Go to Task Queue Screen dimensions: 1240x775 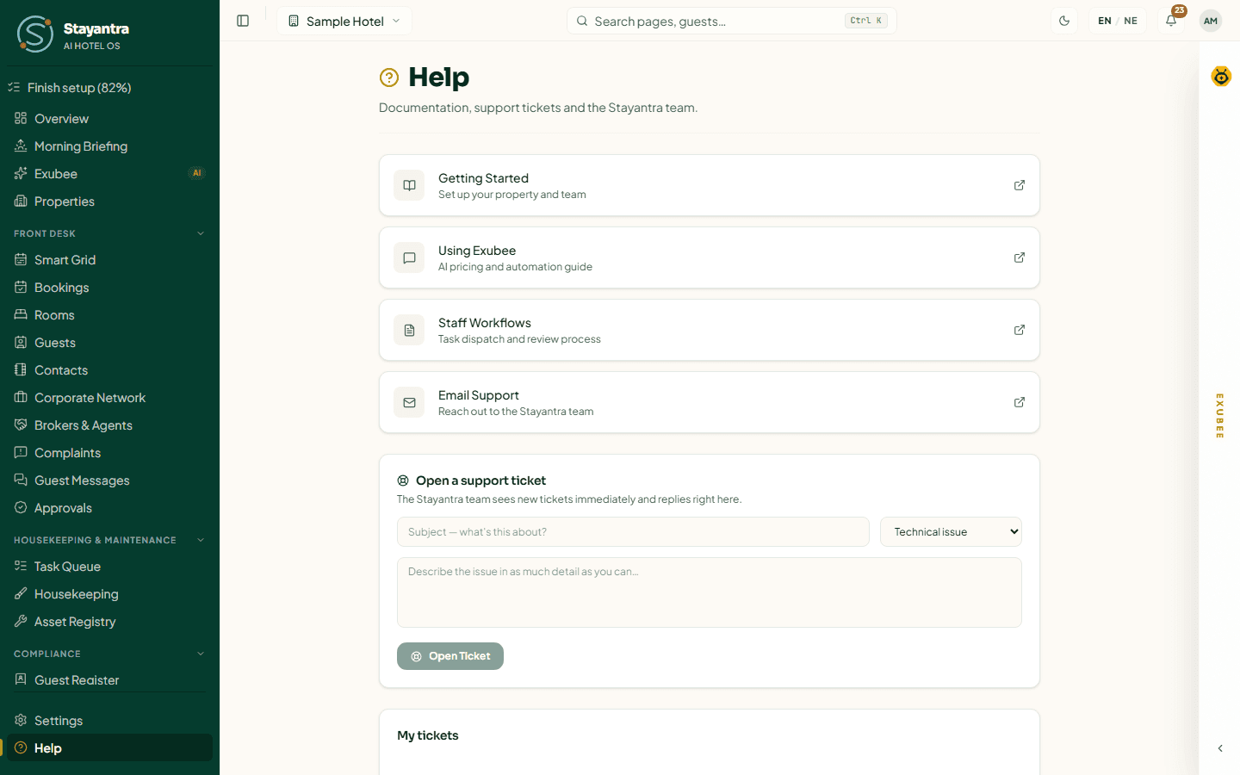point(109,567)
